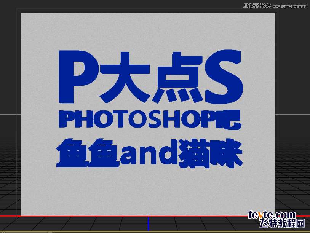Click the "鱼鱼and猫咪" text line

pyautogui.click(x=149, y=153)
